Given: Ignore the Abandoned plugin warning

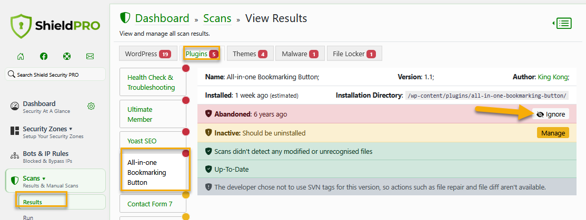Looking at the screenshot, I should point(551,114).
